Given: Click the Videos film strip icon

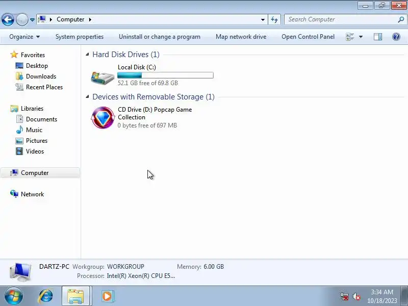Looking at the screenshot, I should pos(19,151).
